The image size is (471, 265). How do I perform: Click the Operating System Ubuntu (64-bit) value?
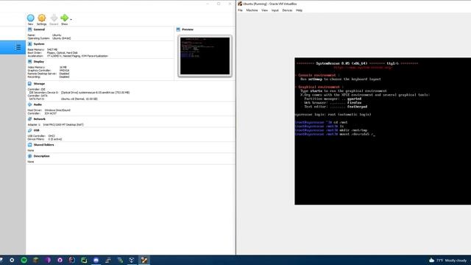(61, 38)
